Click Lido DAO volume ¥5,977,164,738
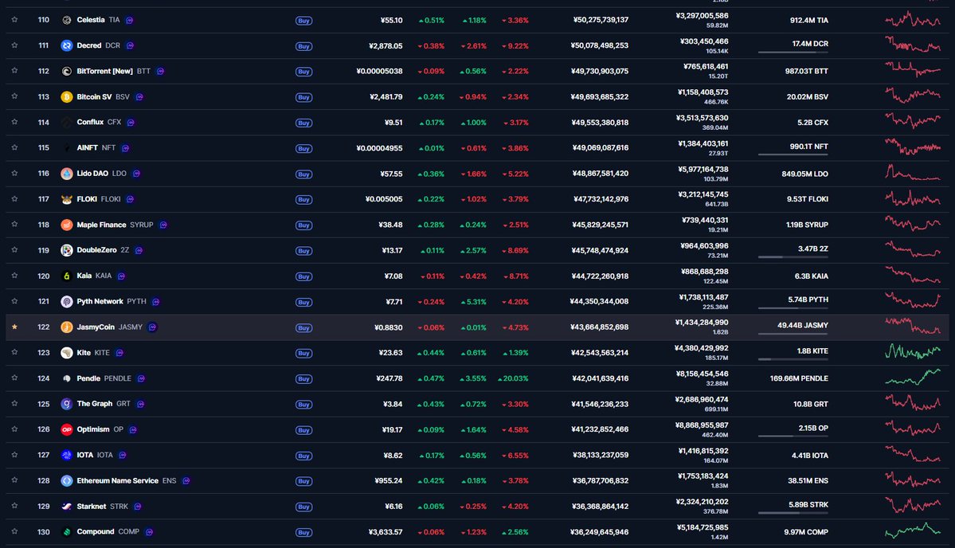The image size is (955, 548). [703, 170]
